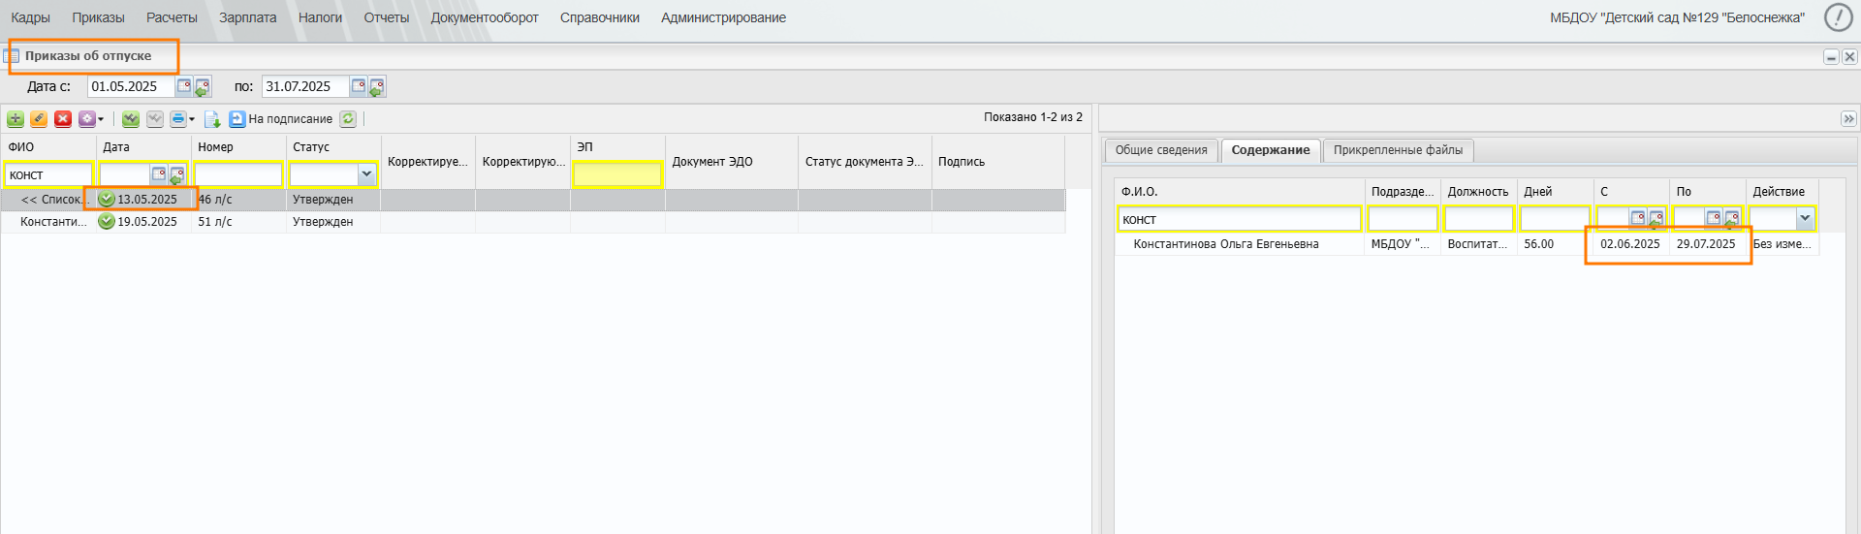
Task: Switch to the Прикрепленные файлы tab
Action: (1398, 150)
